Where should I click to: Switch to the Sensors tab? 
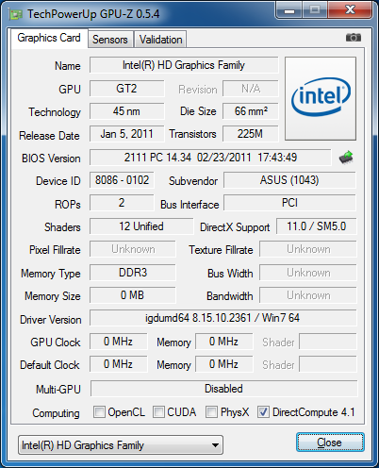(x=110, y=40)
